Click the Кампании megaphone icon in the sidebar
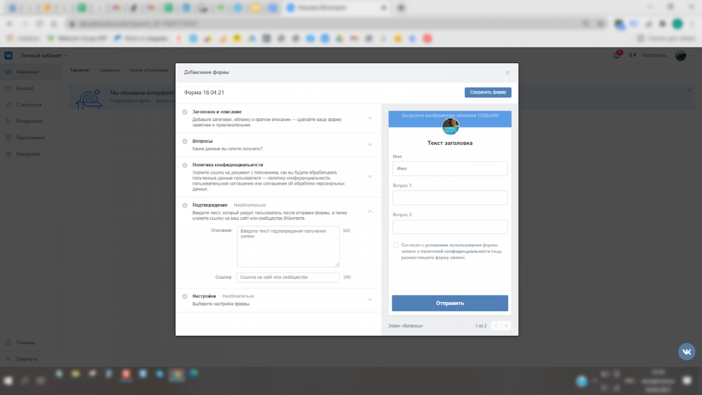Image resolution: width=702 pixels, height=395 pixels. tap(8, 72)
